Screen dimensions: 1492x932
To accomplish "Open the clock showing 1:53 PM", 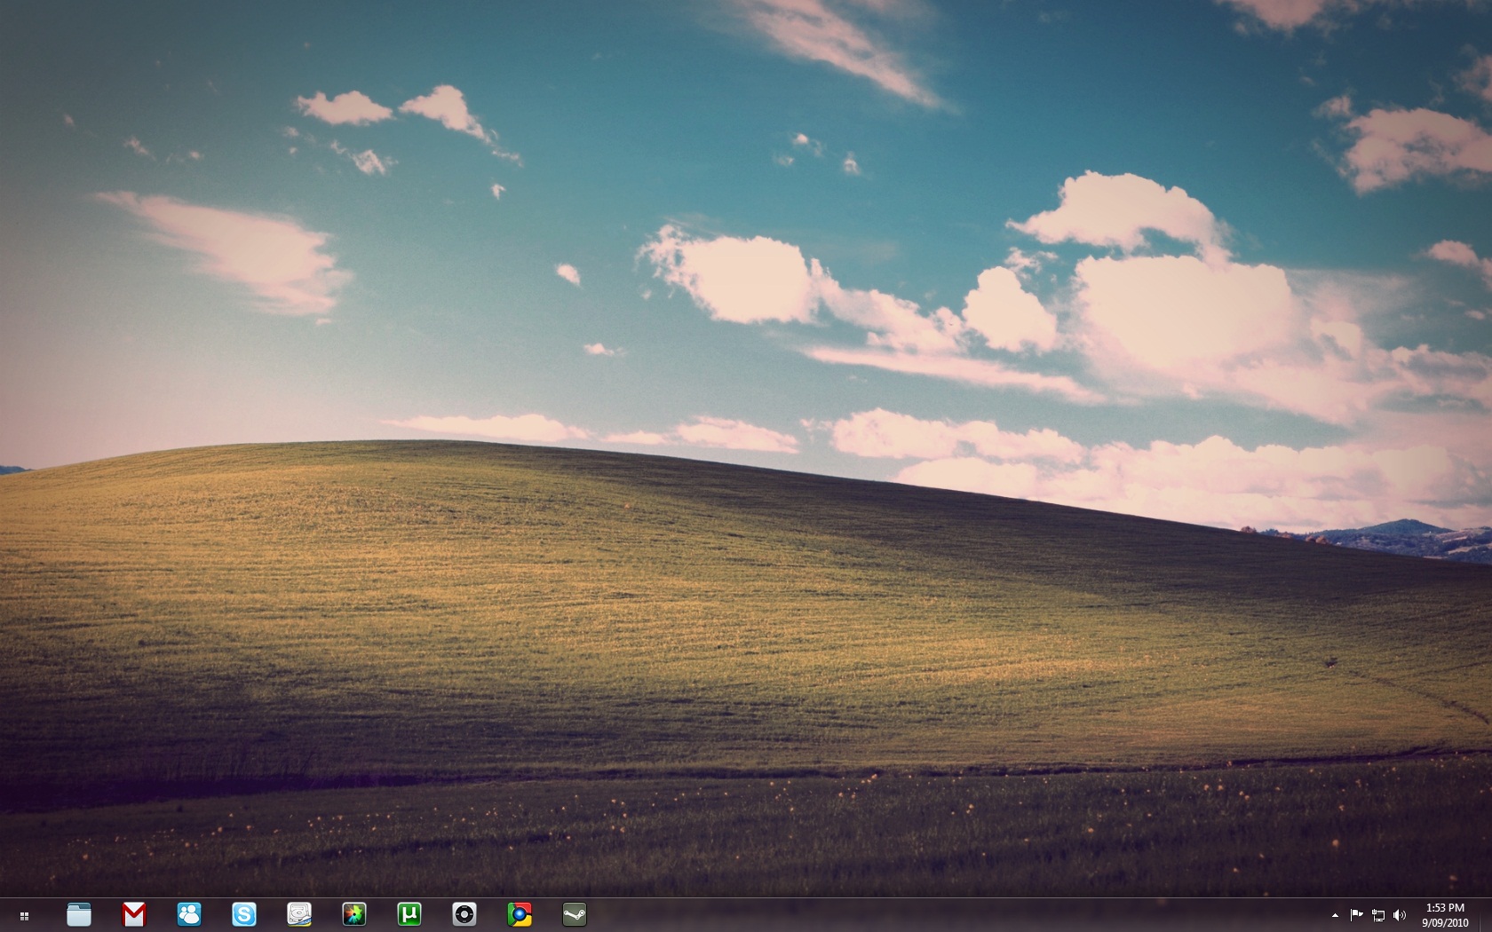I will pyautogui.click(x=1445, y=915).
